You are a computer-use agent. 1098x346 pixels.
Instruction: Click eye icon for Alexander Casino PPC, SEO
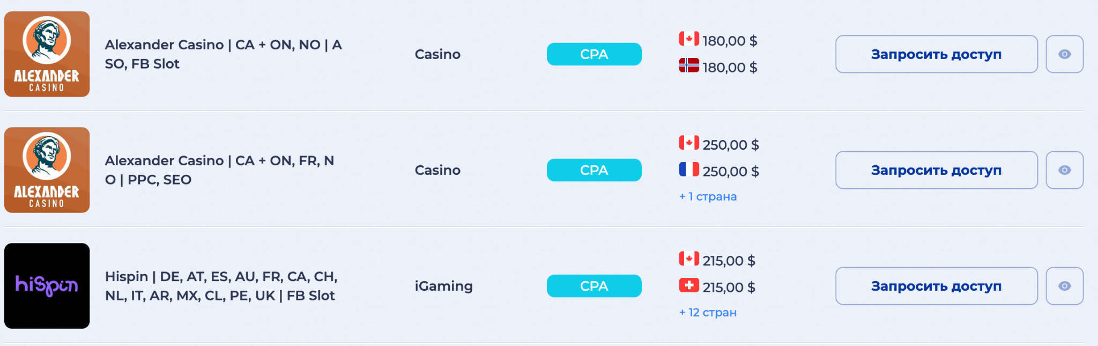pos(1064,170)
